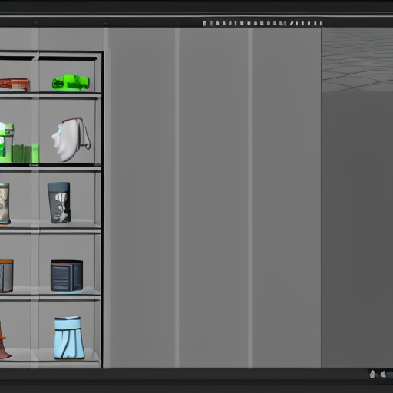Image resolution: width=393 pixels, height=393 pixels.
Task: Select the dark blue cylindrical container
Action: pos(67,276)
